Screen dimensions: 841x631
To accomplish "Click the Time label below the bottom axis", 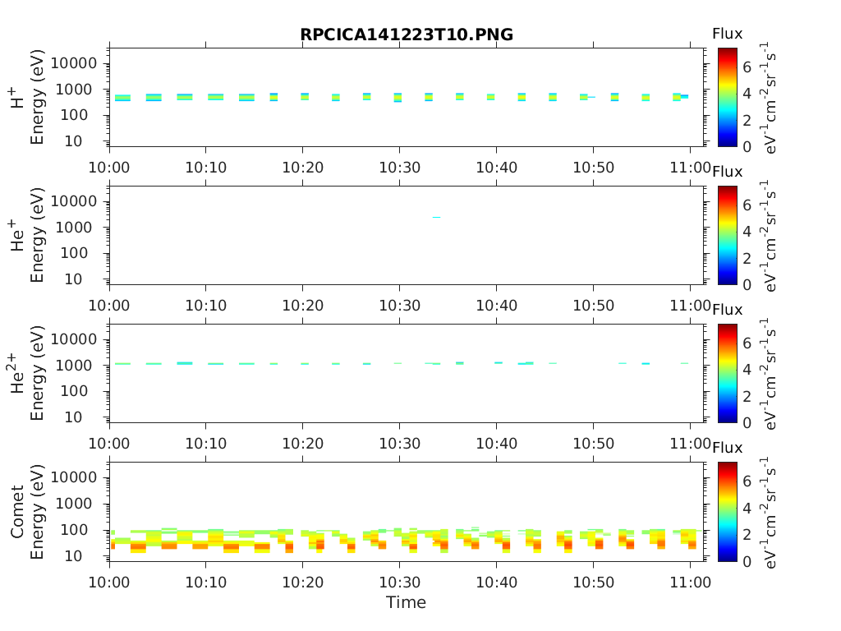I will coord(406,602).
